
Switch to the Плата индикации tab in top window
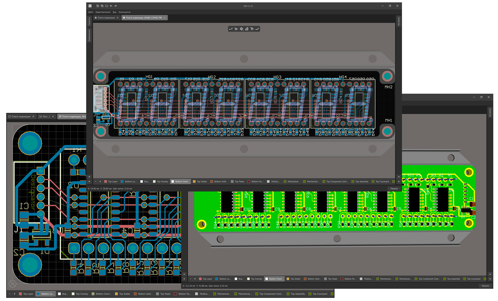click(106, 18)
